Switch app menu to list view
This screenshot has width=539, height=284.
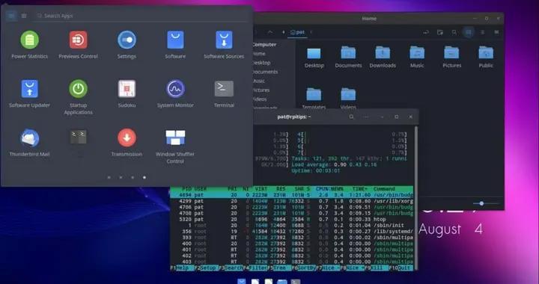(x=24, y=16)
